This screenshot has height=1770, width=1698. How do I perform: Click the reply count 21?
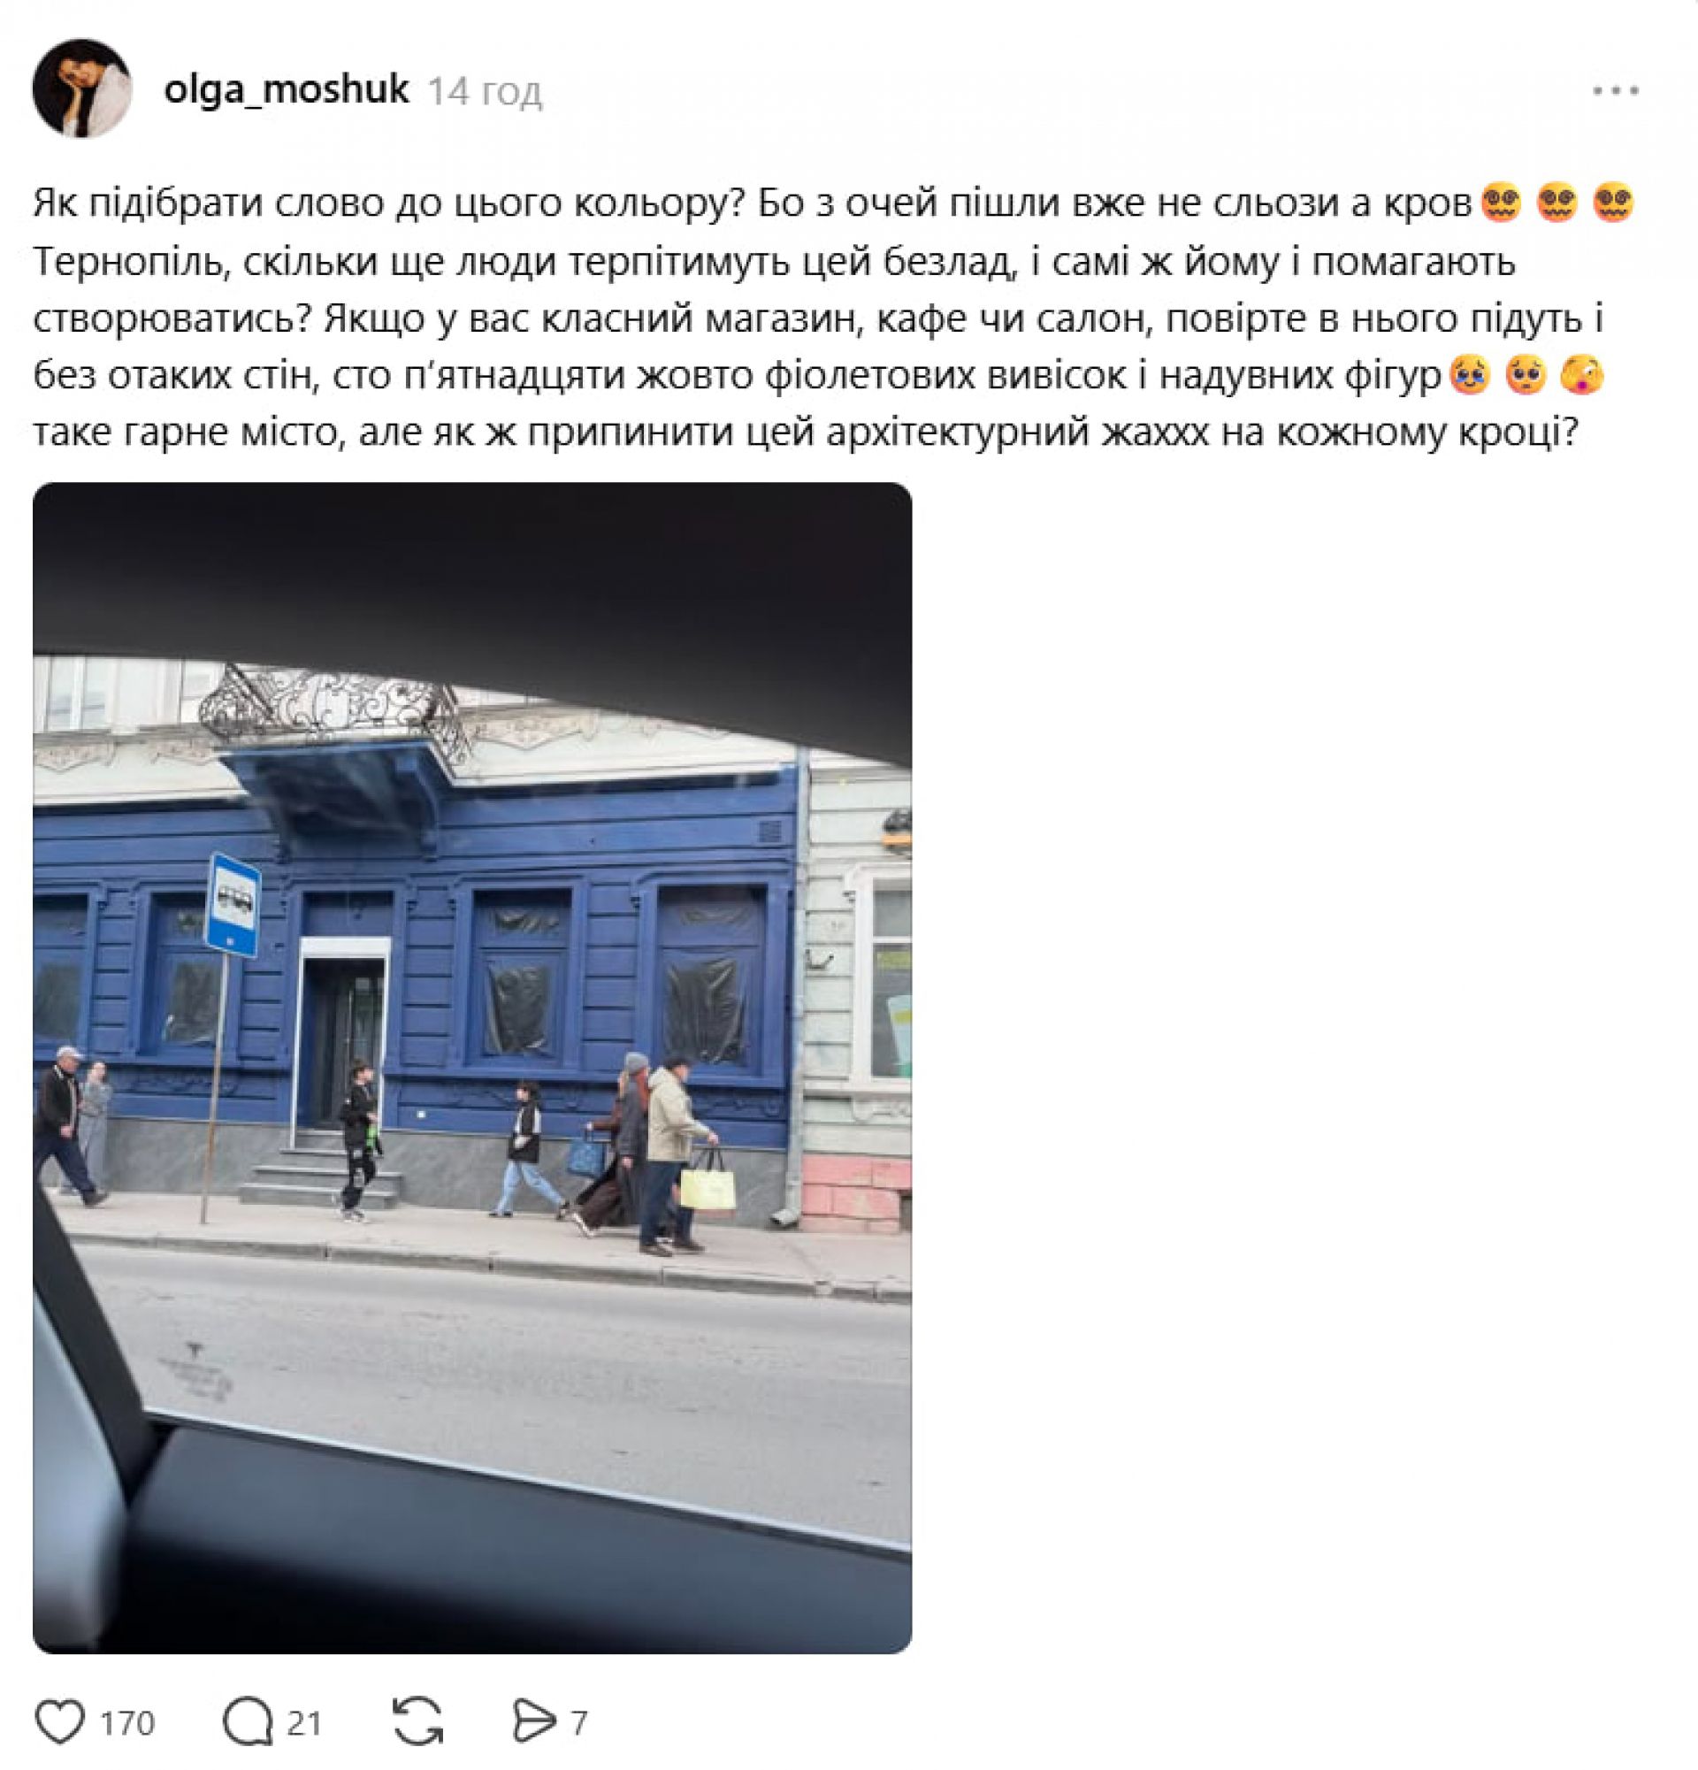pyautogui.click(x=304, y=1723)
